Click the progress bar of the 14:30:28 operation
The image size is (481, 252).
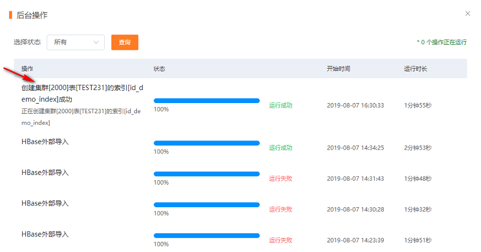tap(207, 205)
